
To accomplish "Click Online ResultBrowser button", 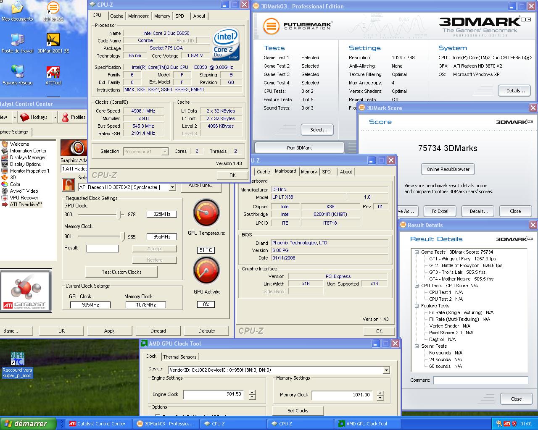I will coord(448,169).
